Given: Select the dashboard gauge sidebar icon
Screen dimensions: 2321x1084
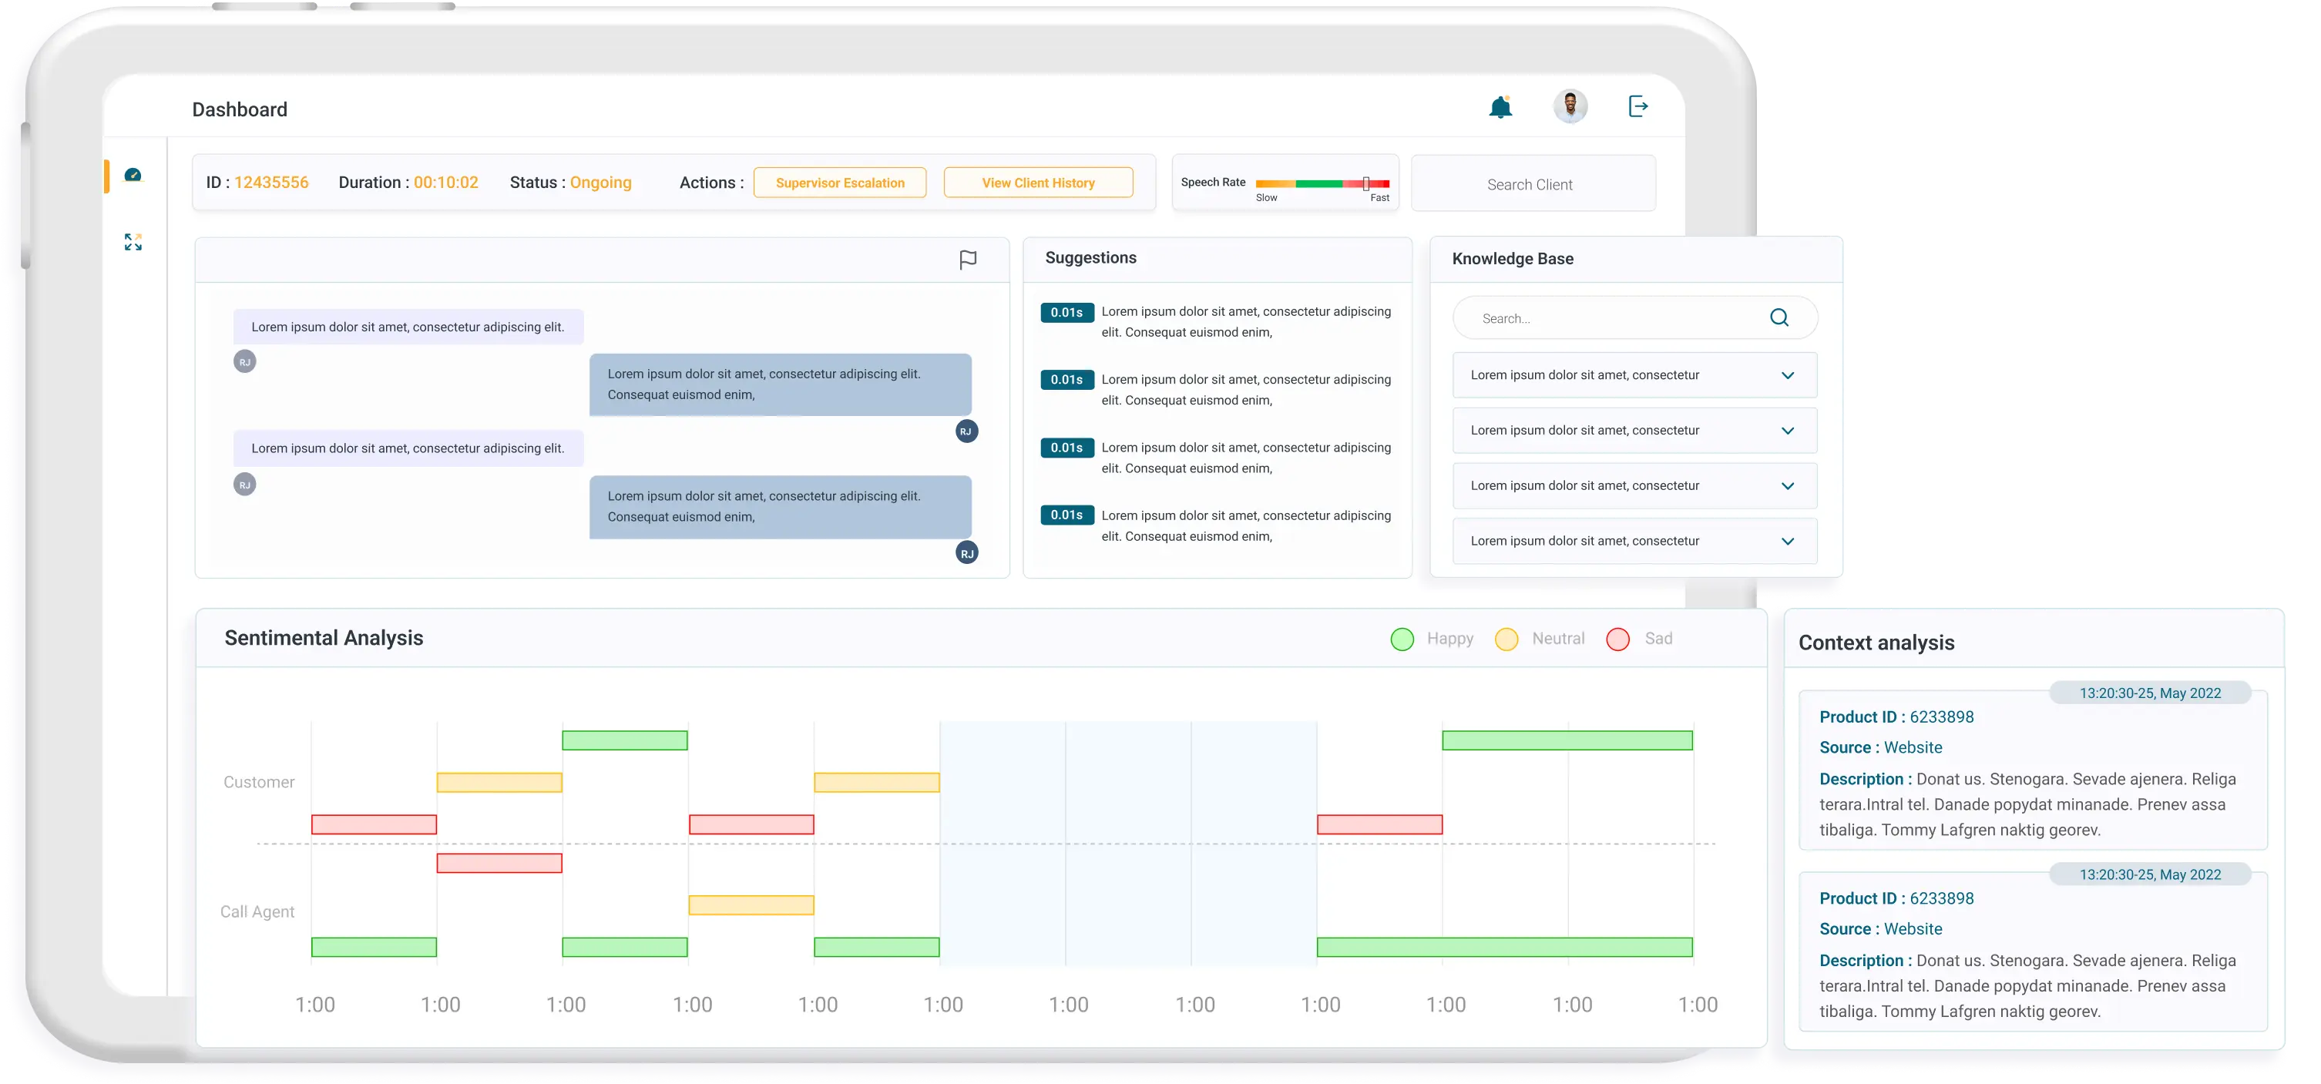Looking at the screenshot, I should tap(133, 175).
